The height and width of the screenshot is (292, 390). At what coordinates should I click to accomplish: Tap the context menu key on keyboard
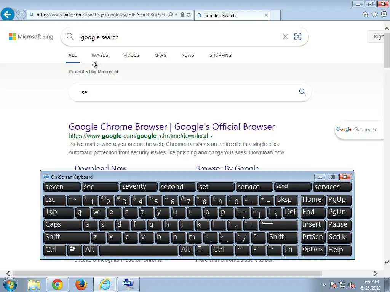(203, 250)
